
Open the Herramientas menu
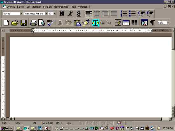tap(61, 7)
